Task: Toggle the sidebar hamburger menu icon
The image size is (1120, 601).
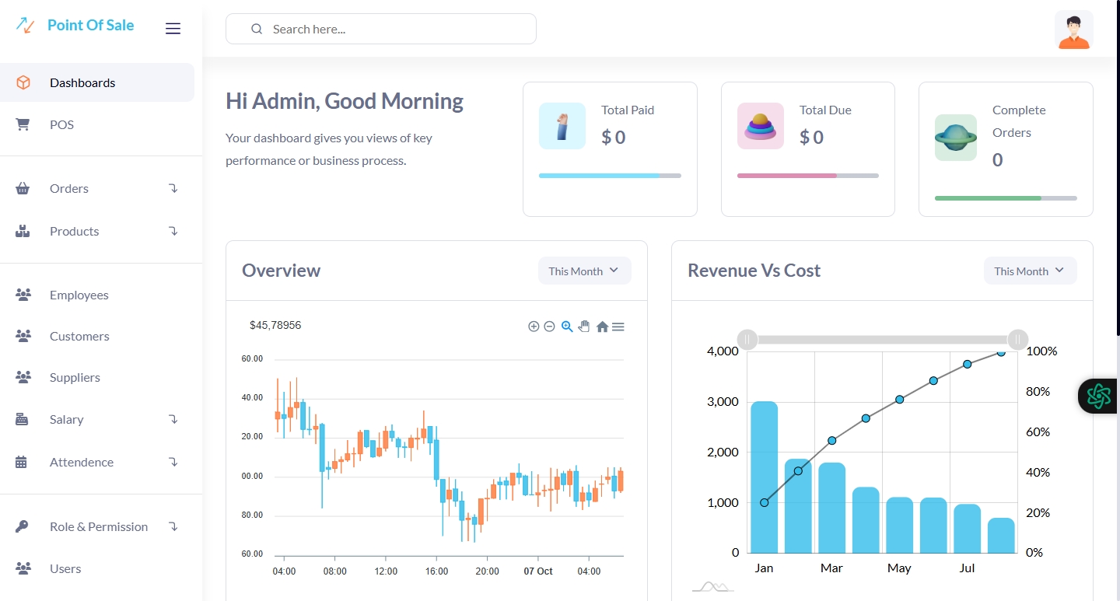Action: 173,29
